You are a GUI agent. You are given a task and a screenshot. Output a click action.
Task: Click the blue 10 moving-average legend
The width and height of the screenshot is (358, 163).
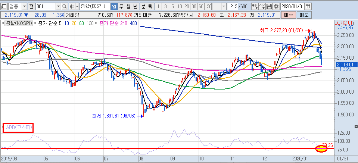[66, 23]
